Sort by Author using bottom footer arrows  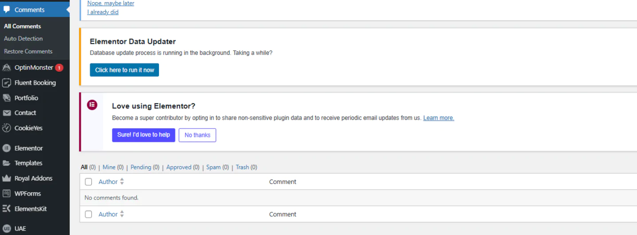pyautogui.click(x=122, y=214)
